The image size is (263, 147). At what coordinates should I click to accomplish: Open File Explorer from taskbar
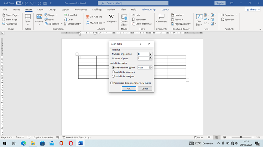click(33, 143)
